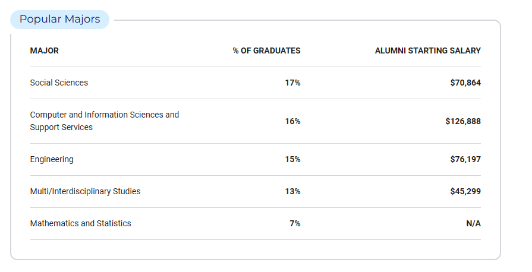Select the 15% Engineering graduates value
Screen dimensions: 532x272
(x=292, y=159)
